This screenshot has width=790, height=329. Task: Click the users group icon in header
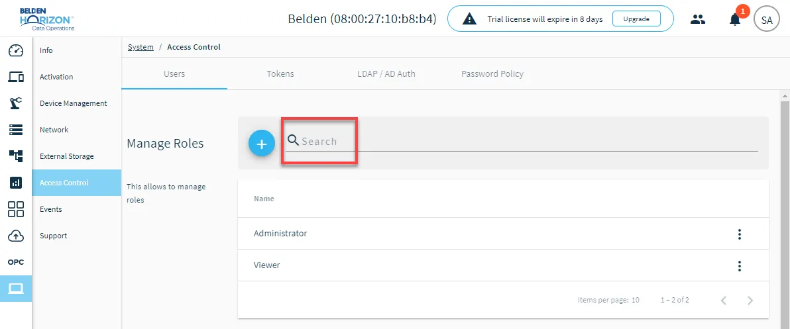pos(697,20)
